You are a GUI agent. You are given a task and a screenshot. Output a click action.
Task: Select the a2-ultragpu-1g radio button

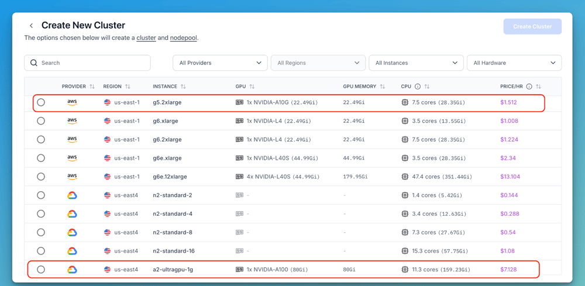(41, 270)
